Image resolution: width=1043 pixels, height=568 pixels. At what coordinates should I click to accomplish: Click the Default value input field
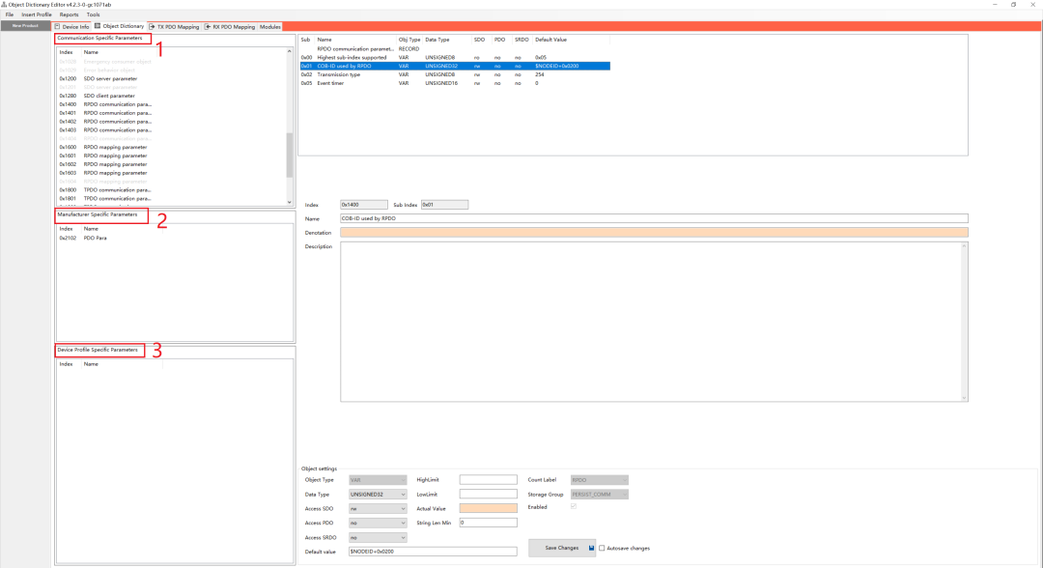tap(433, 552)
